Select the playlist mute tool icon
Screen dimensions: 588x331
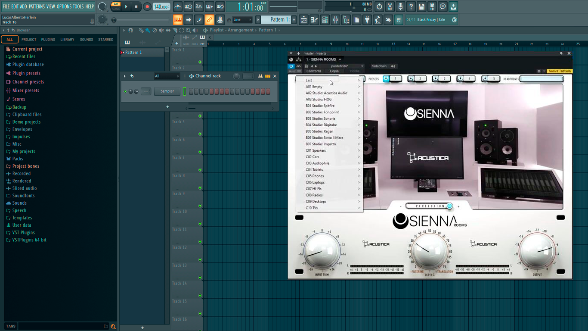161,30
